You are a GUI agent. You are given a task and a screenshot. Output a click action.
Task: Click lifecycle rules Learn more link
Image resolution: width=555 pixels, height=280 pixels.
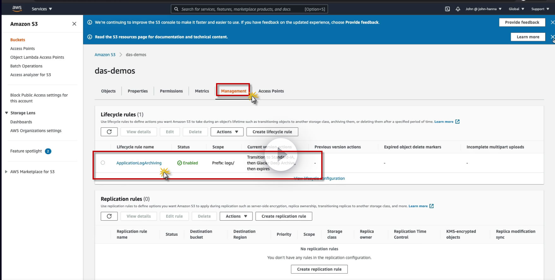click(444, 122)
